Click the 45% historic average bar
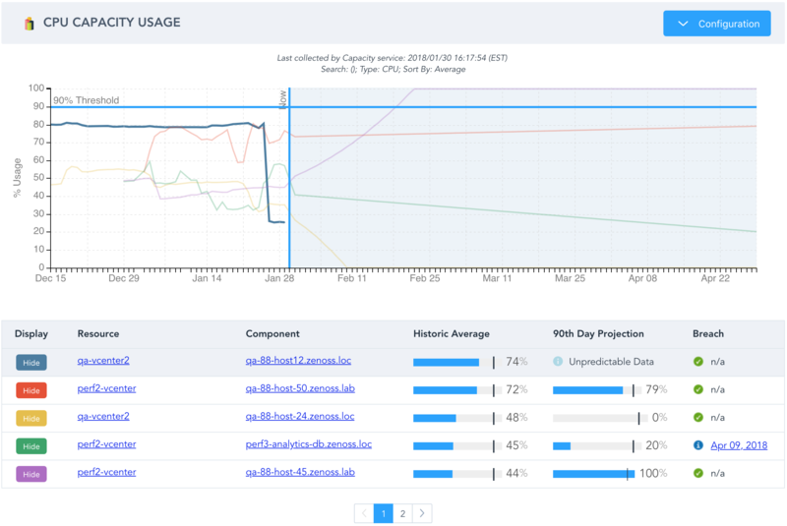This screenshot has height=526, width=787. coord(456,445)
